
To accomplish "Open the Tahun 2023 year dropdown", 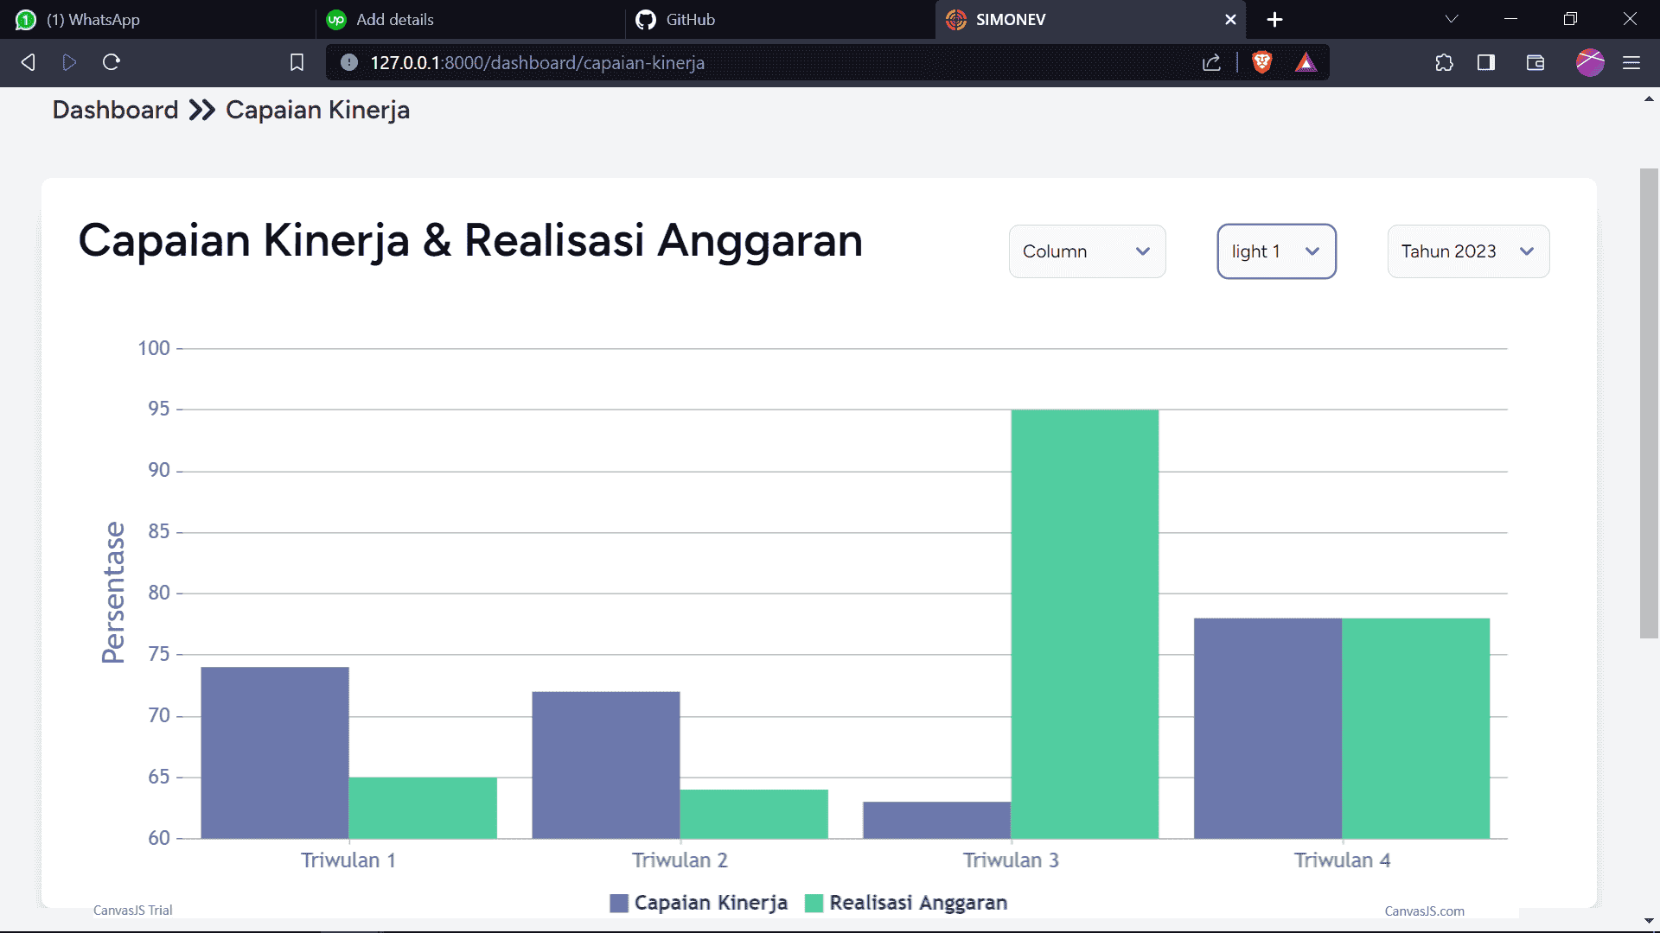I will click(x=1467, y=251).
